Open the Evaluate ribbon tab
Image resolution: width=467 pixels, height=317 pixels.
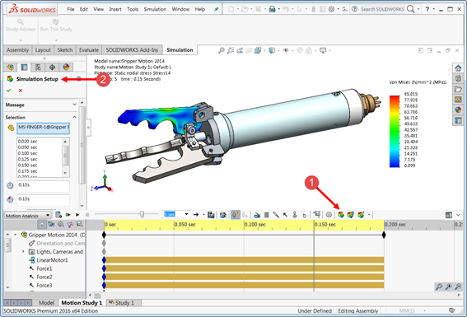click(x=89, y=50)
